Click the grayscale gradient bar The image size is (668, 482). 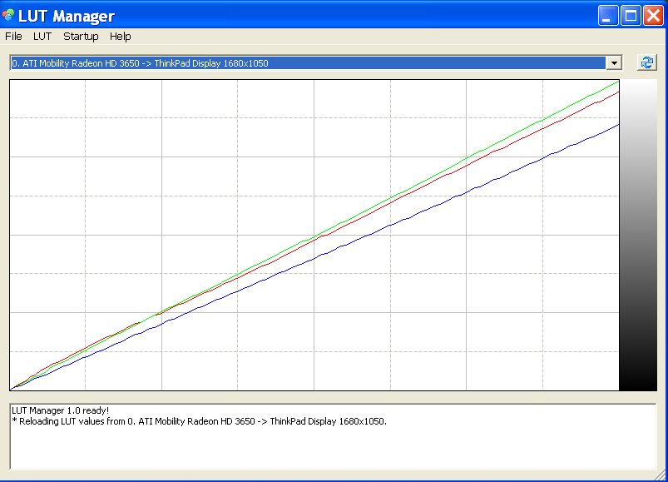coord(639,235)
